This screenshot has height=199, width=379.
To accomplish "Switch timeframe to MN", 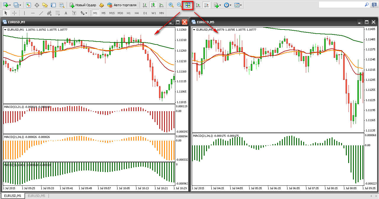I will click(162, 13).
